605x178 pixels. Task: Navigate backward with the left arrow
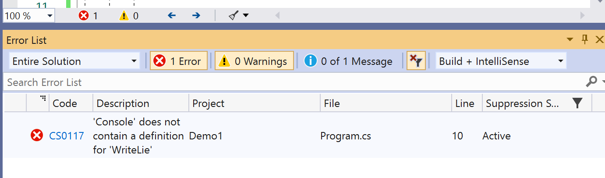pos(172,16)
